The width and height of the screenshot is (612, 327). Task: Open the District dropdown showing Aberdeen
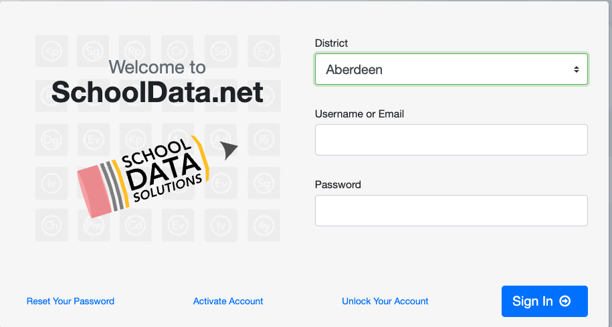pyautogui.click(x=441, y=69)
